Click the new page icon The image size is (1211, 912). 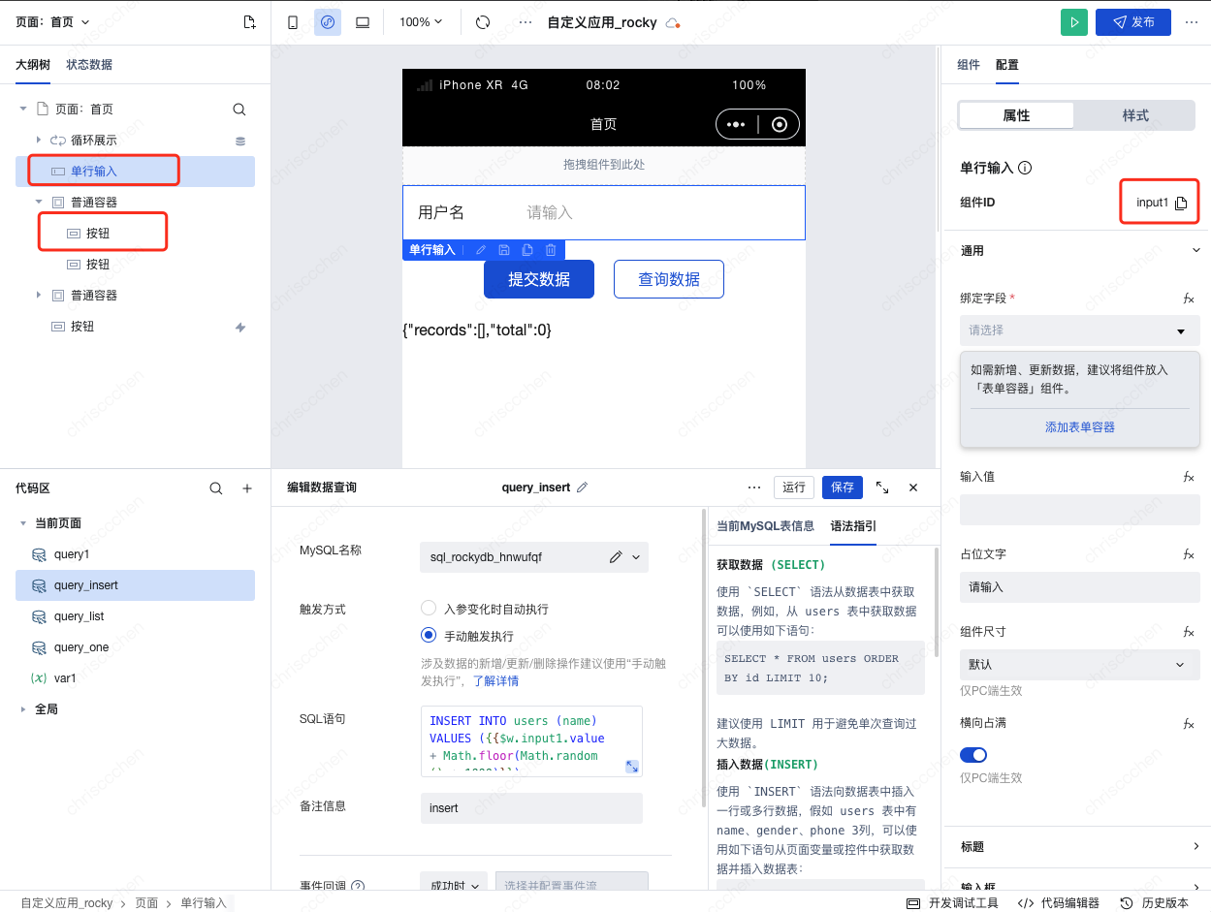249,22
